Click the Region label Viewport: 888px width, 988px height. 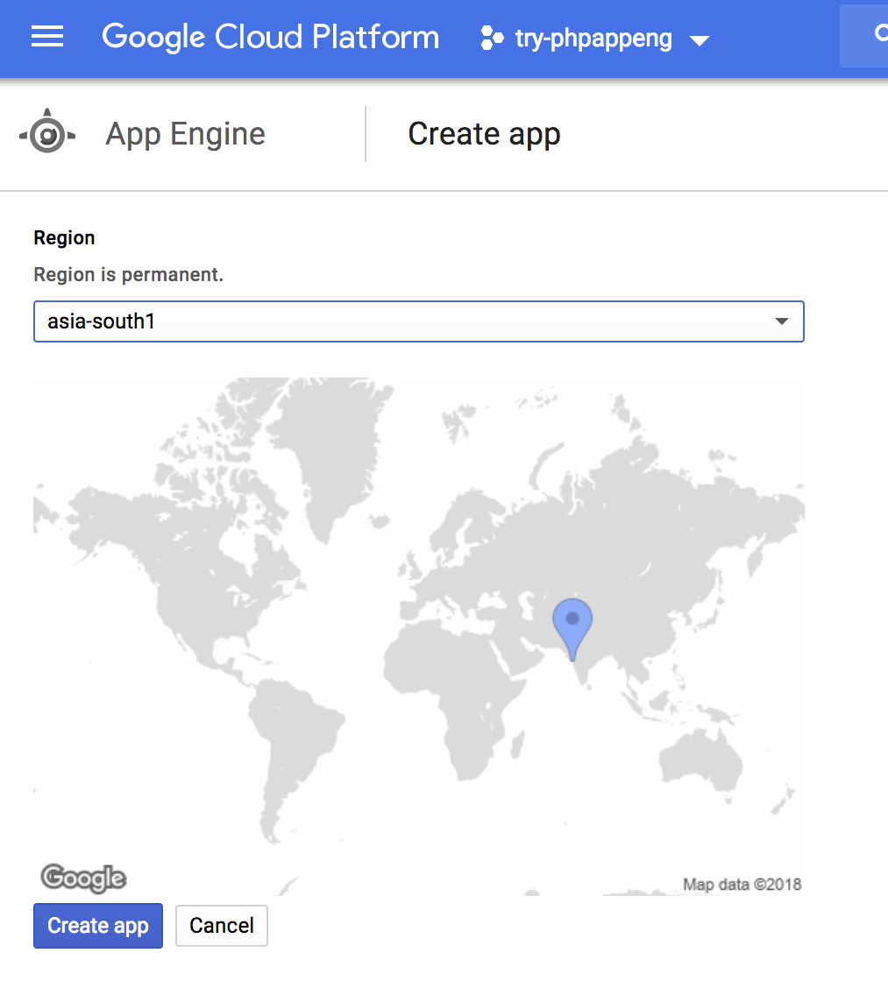[x=64, y=237]
